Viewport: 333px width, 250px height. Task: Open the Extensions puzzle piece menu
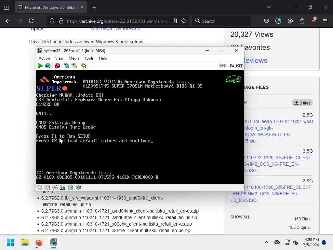pyautogui.click(x=302, y=21)
